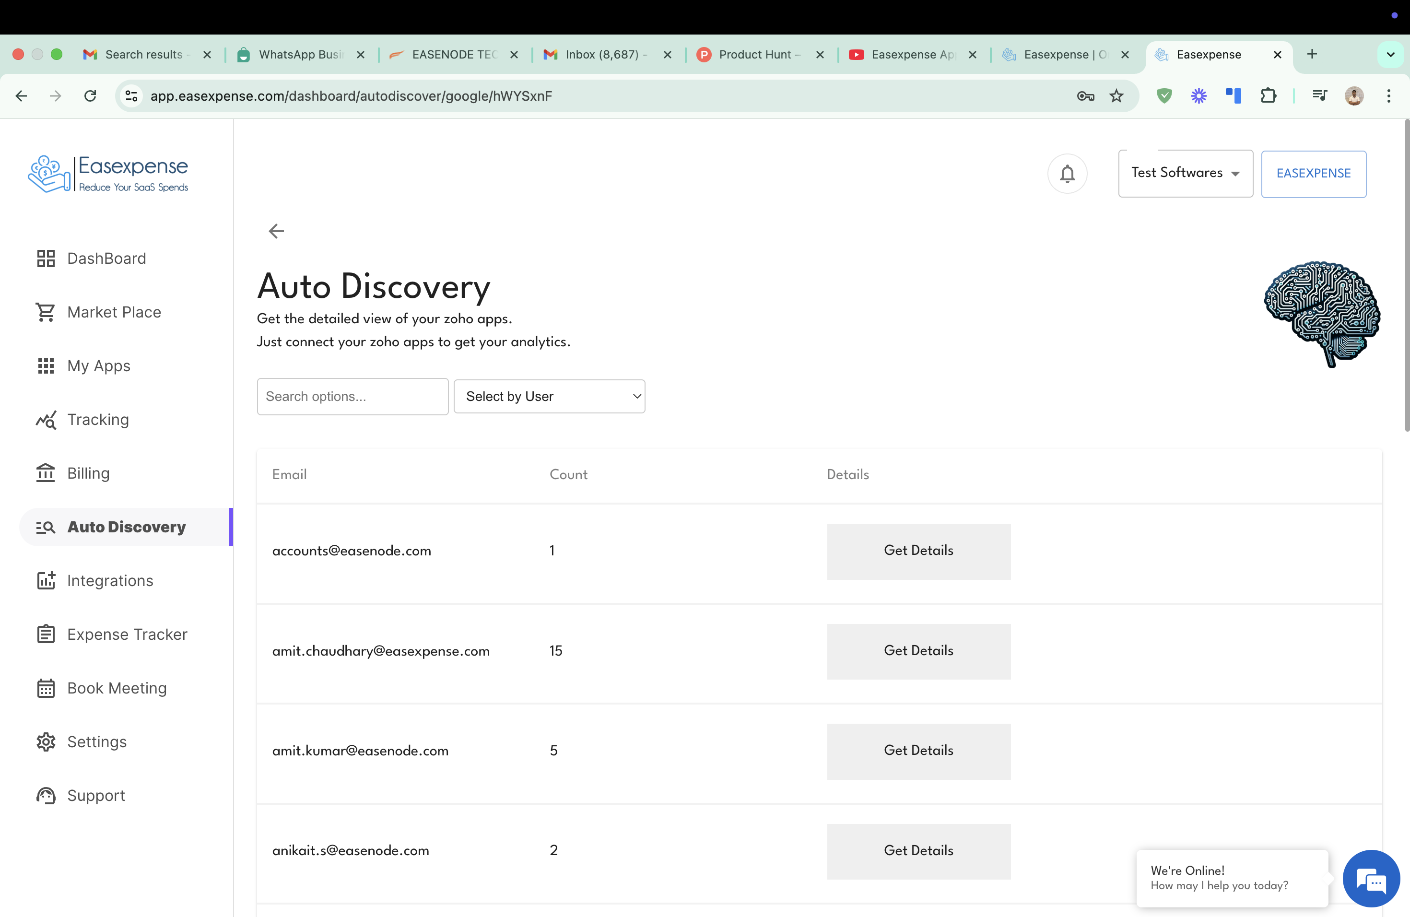Click the notification bell icon
Image resolution: width=1410 pixels, height=917 pixels.
pos(1067,174)
